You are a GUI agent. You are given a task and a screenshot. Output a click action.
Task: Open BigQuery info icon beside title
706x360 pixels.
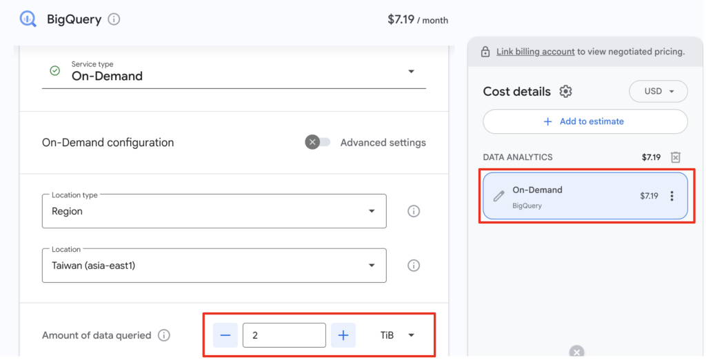[114, 19]
